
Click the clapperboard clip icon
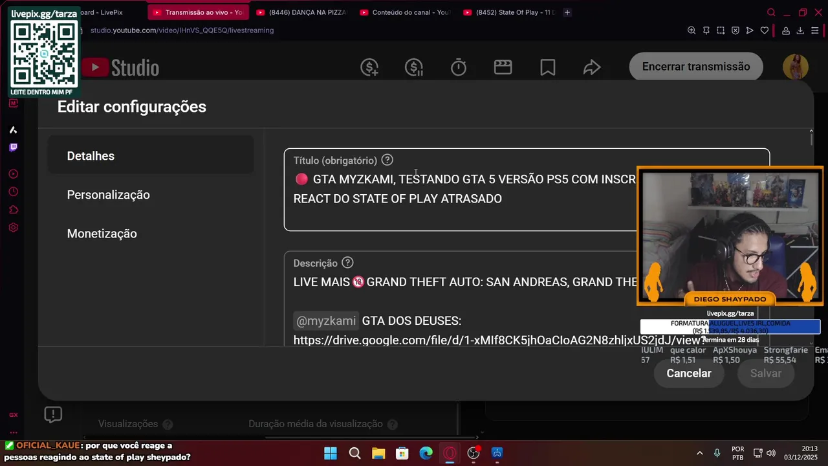click(503, 67)
